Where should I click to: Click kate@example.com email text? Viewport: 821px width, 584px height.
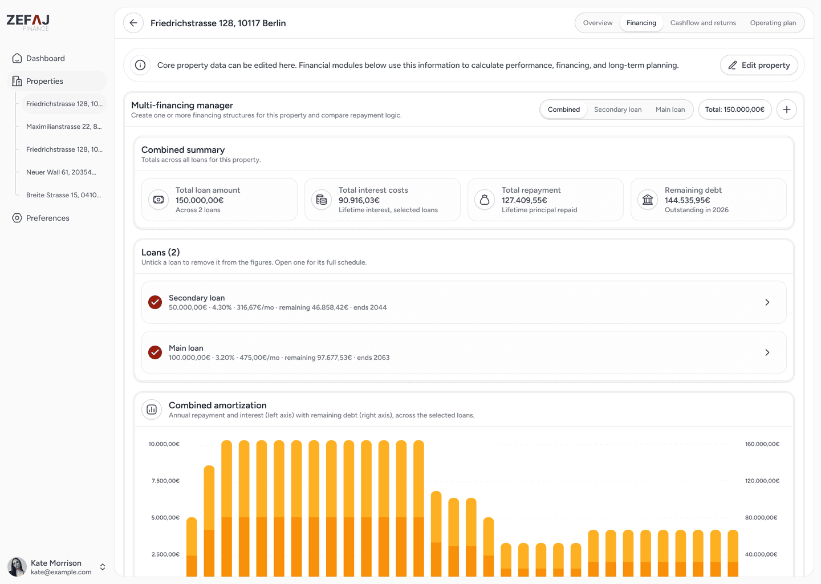click(x=61, y=572)
